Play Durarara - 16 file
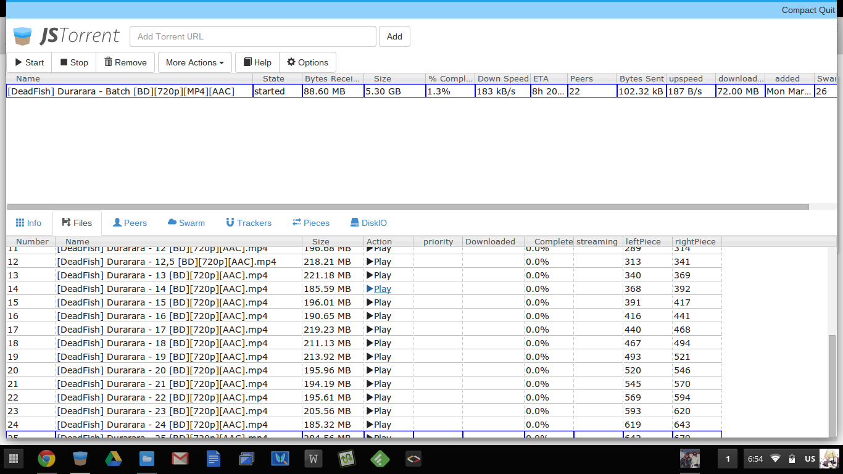The image size is (843, 474). pyautogui.click(x=379, y=316)
